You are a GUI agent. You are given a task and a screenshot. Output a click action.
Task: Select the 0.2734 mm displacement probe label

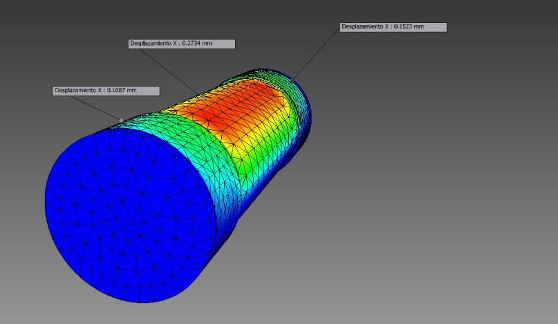click(182, 44)
